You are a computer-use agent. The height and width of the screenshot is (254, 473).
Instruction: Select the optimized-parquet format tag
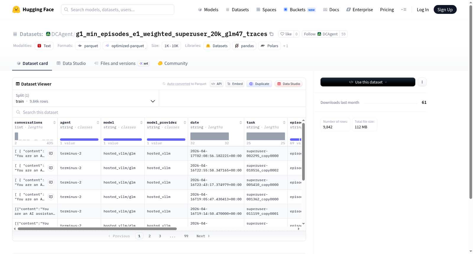tap(125, 46)
